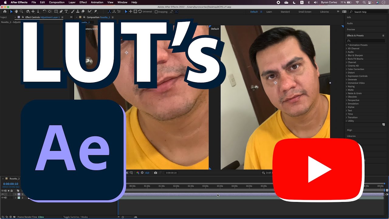
Task: Click the Spotlight search icon in menu bar
Action: point(364,2)
